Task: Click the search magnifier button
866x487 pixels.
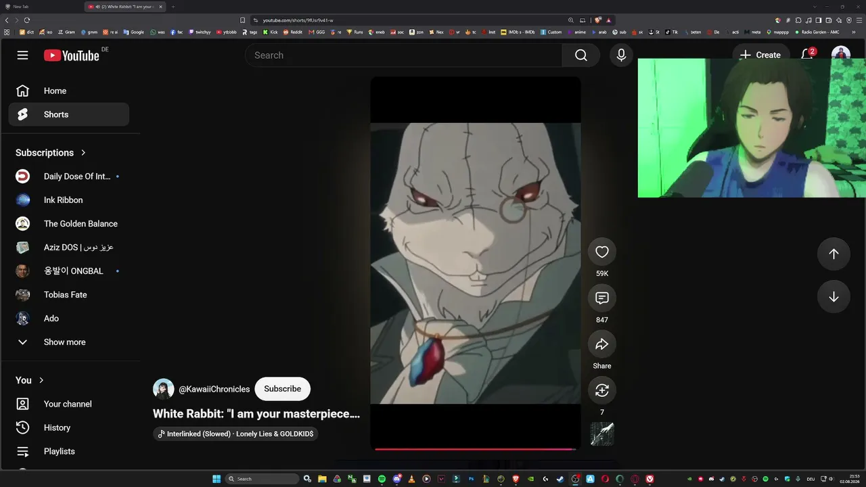Action: click(581, 55)
